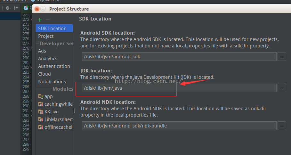
Task: Browse for Android NDK location
Action: pos(282,126)
